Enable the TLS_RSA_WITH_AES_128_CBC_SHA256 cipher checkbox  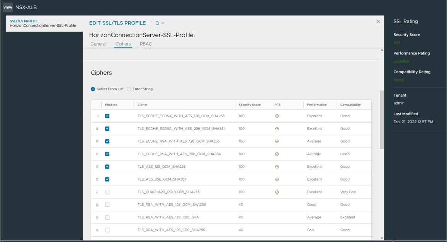(x=107, y=230)
